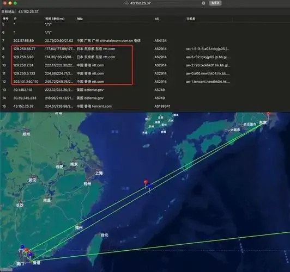Screen dimensions: 290x272
Task: Toggle the MTR mode button
Action: click(x=215, y=3)
